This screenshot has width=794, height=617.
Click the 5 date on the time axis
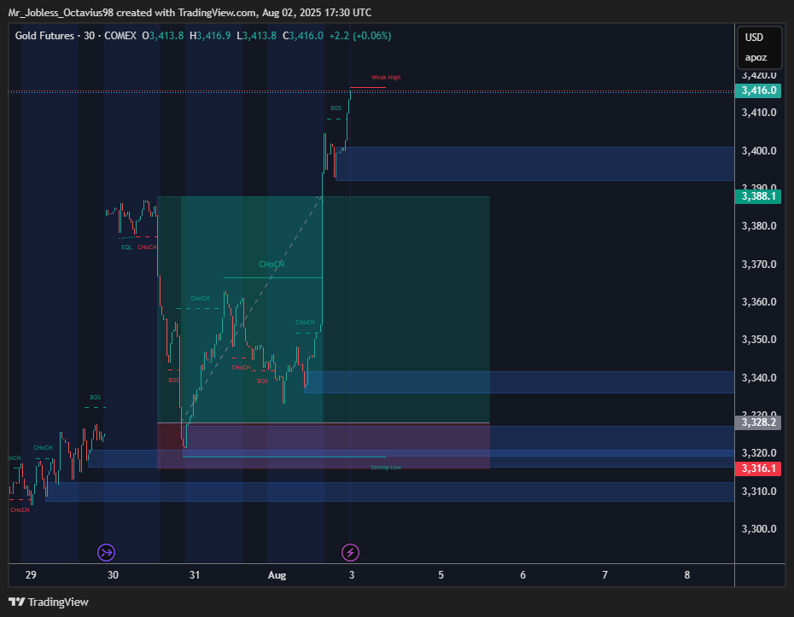[441, 575]
